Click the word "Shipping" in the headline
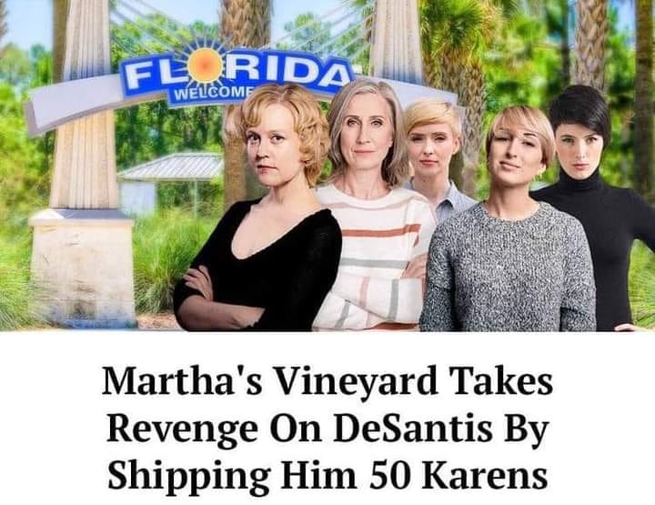This screenshot has height=505, width=655. tap(189, 477)
